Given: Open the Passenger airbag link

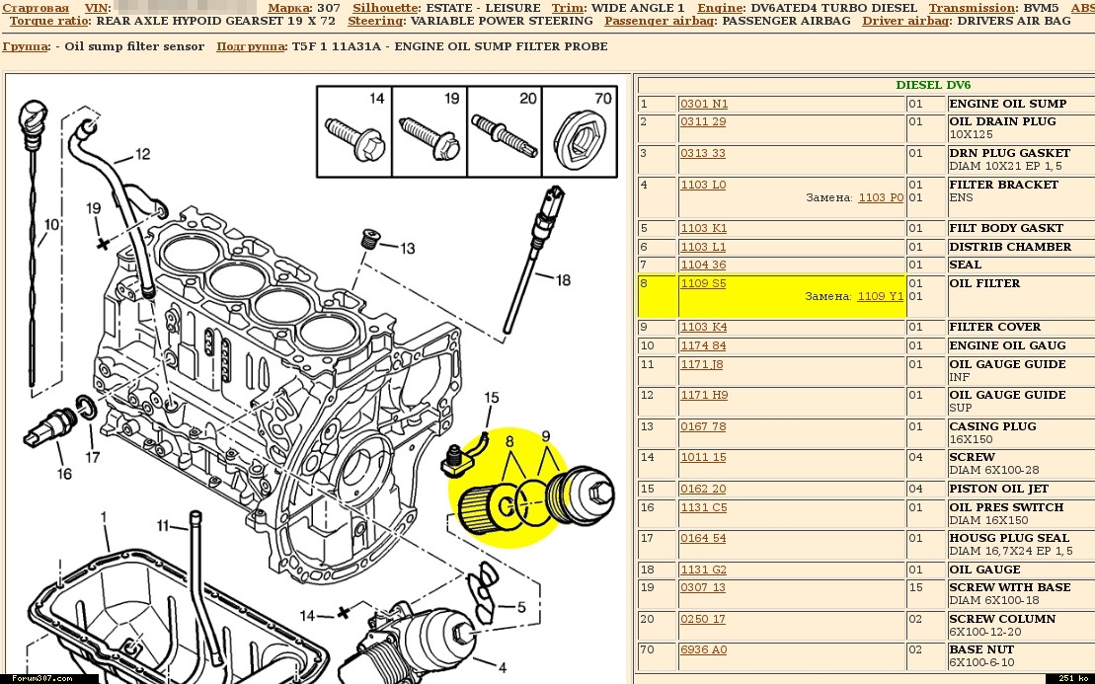Looking at the screenshot, I should [x=660, y=21].
